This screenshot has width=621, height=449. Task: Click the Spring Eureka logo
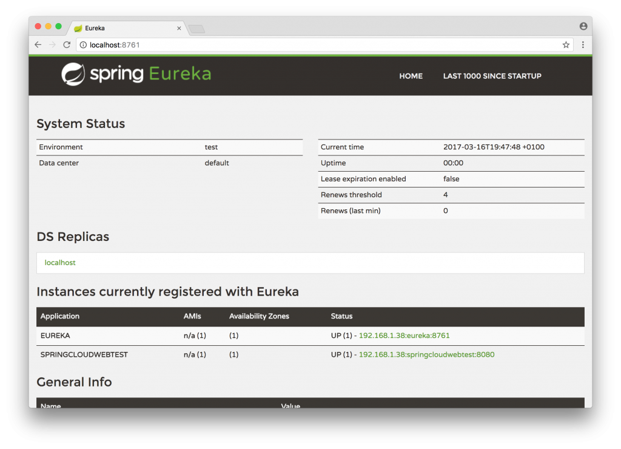[x=136, y=74]
